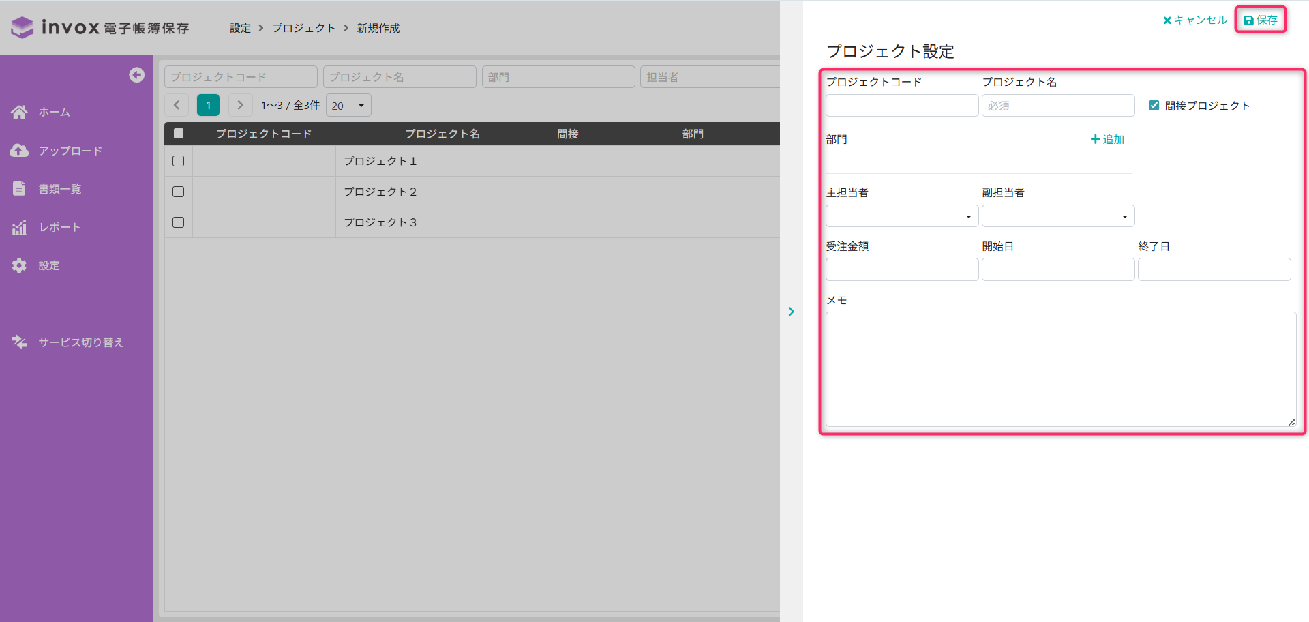
Task: Check the プロジェクト３ row checkbox
Action: tap(179, 222)
